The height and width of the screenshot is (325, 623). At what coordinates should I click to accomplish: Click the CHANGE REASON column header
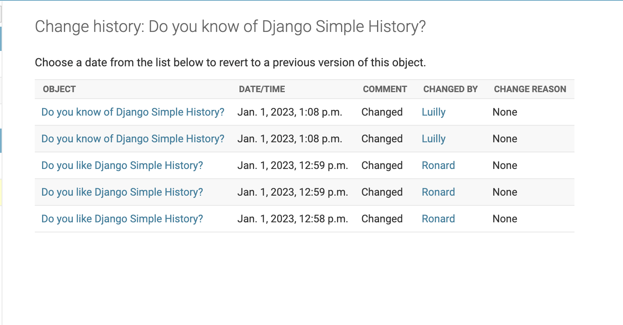[x=530, y=89]
